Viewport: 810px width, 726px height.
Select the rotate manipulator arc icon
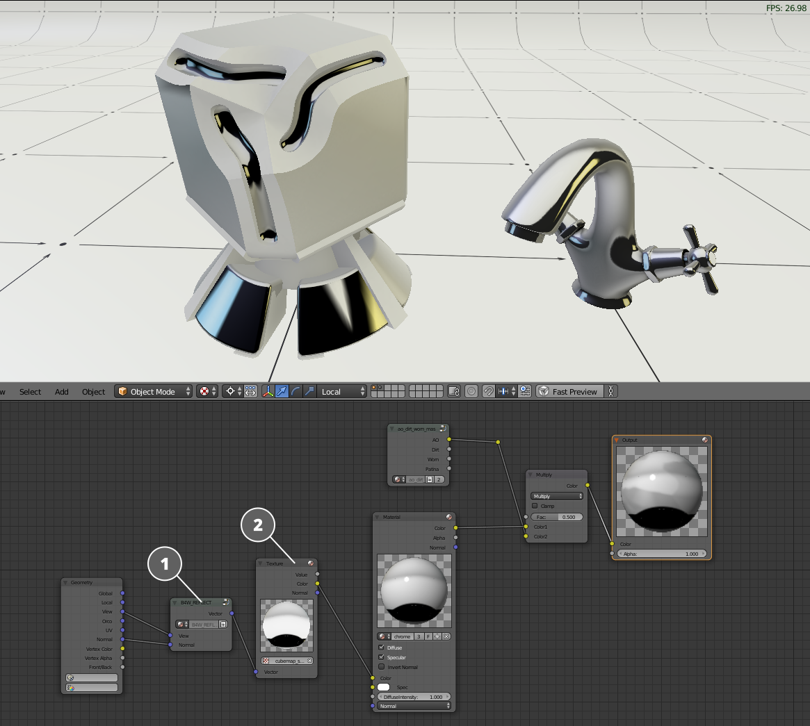296,392
